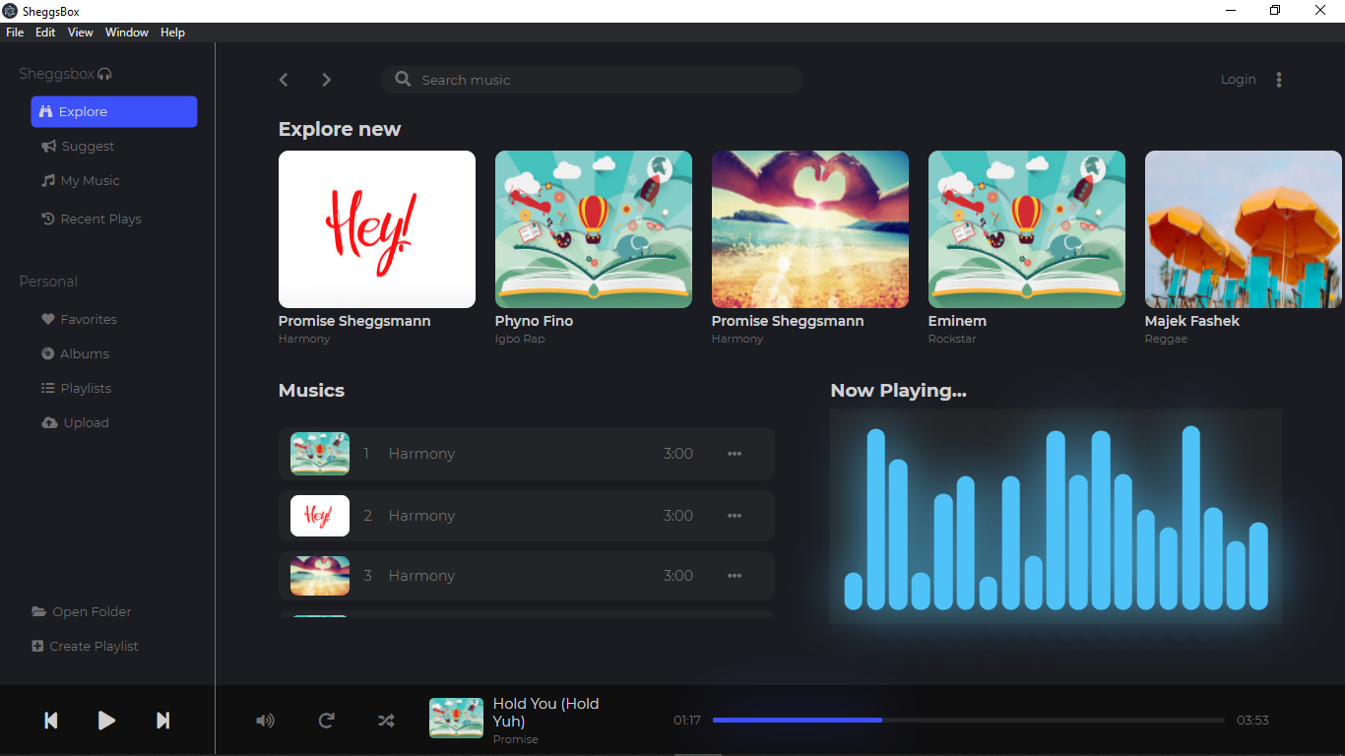Toggle shuffle mode icon
Image resolution: width=1345 pixels, height=756 pixels.
(386, 721)
